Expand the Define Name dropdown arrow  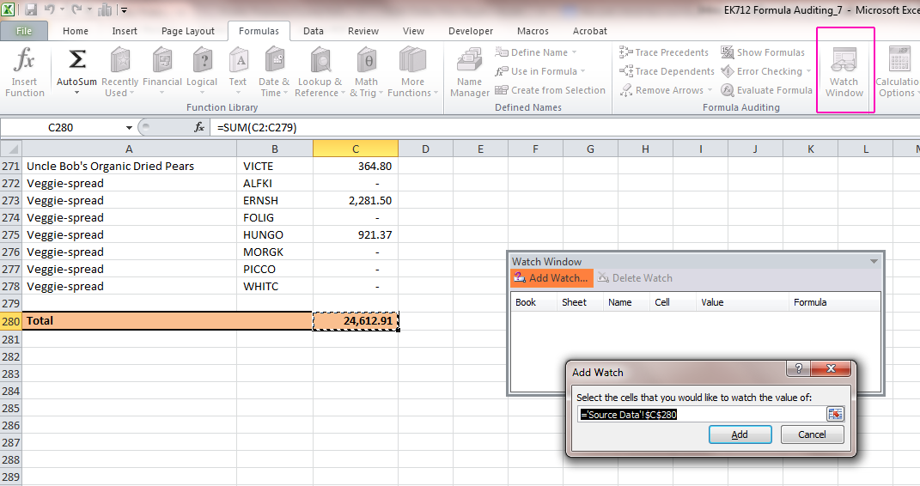(575, 52)
